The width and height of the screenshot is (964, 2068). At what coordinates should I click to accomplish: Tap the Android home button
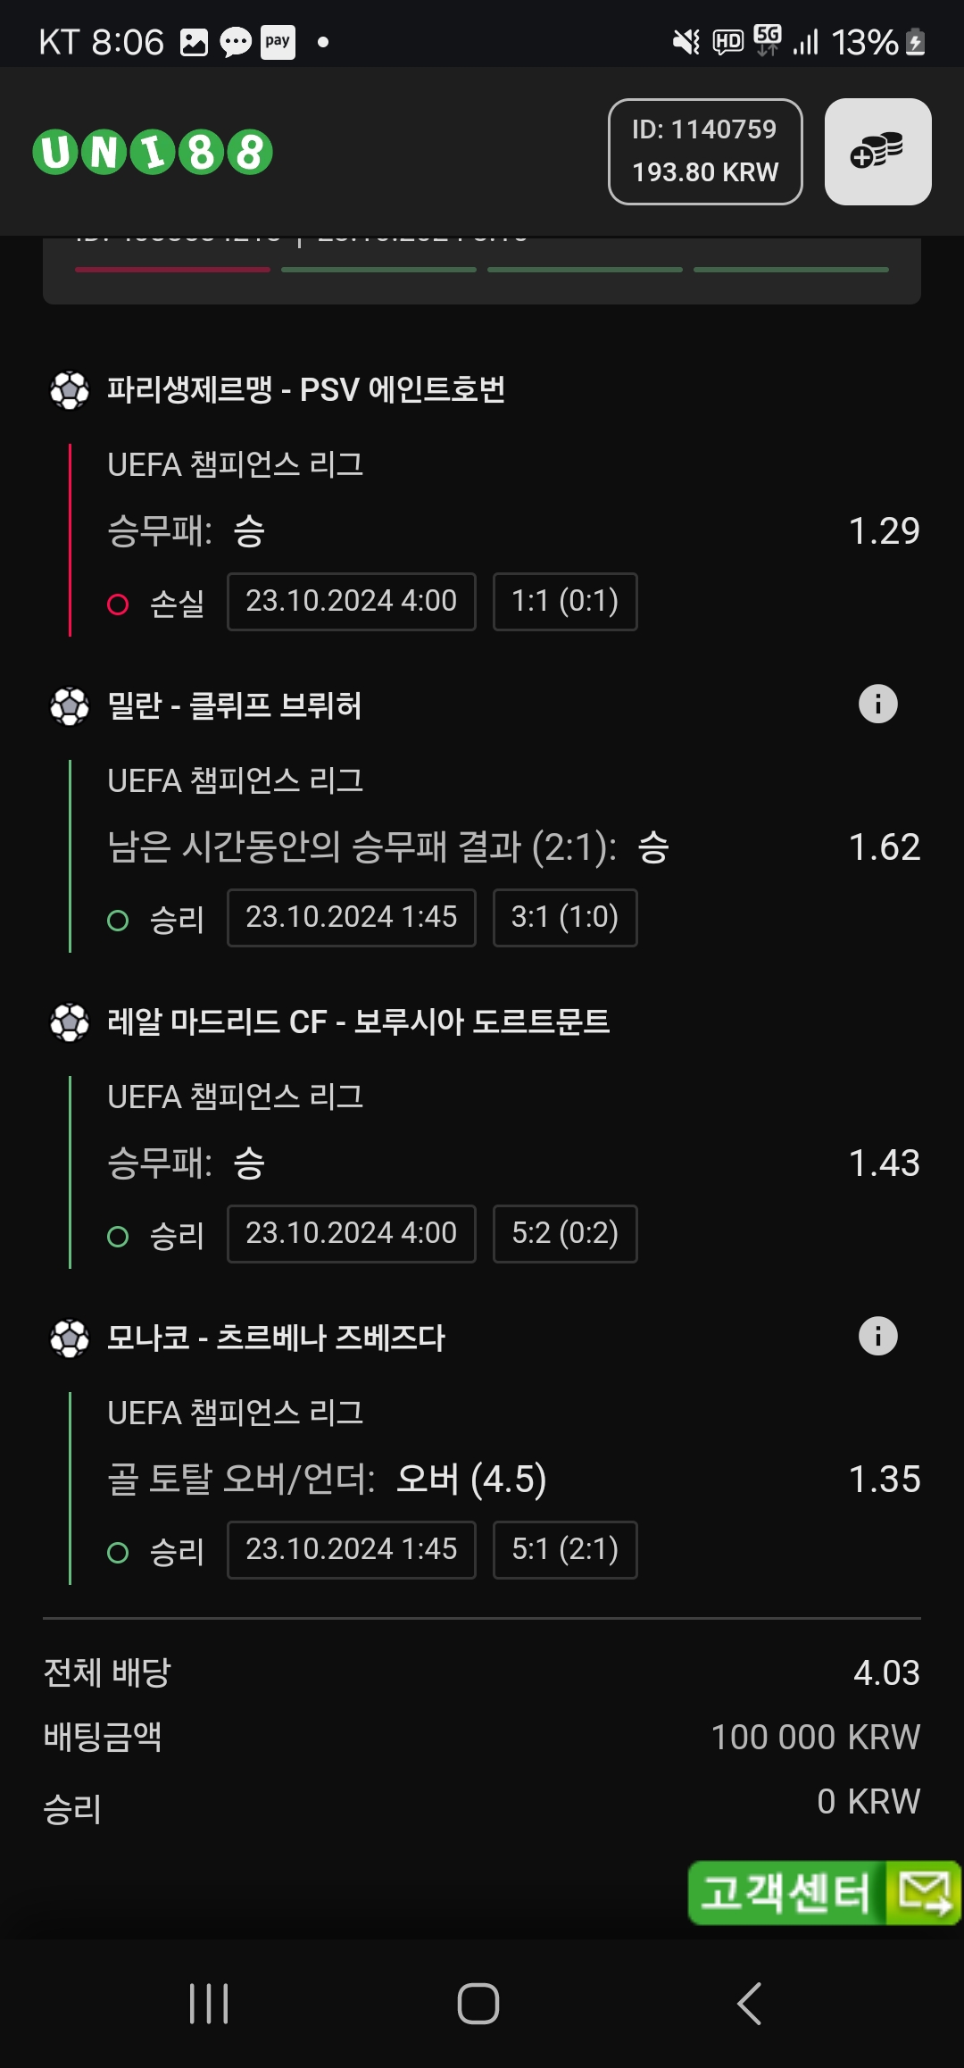pos(478,2004)
